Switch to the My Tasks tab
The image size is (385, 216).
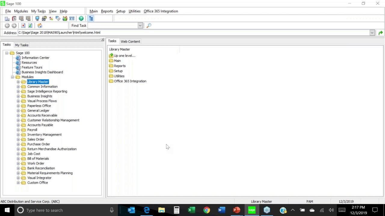click(x=22, y=45)
